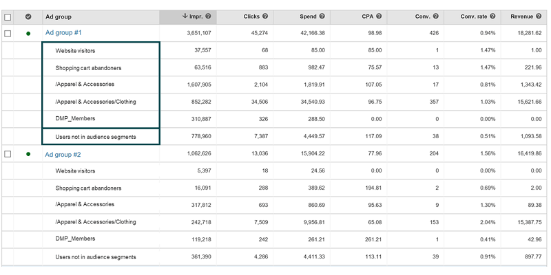551x275 pixels.
Task: Open the Ad group #2 link
Action: (63, 154)
